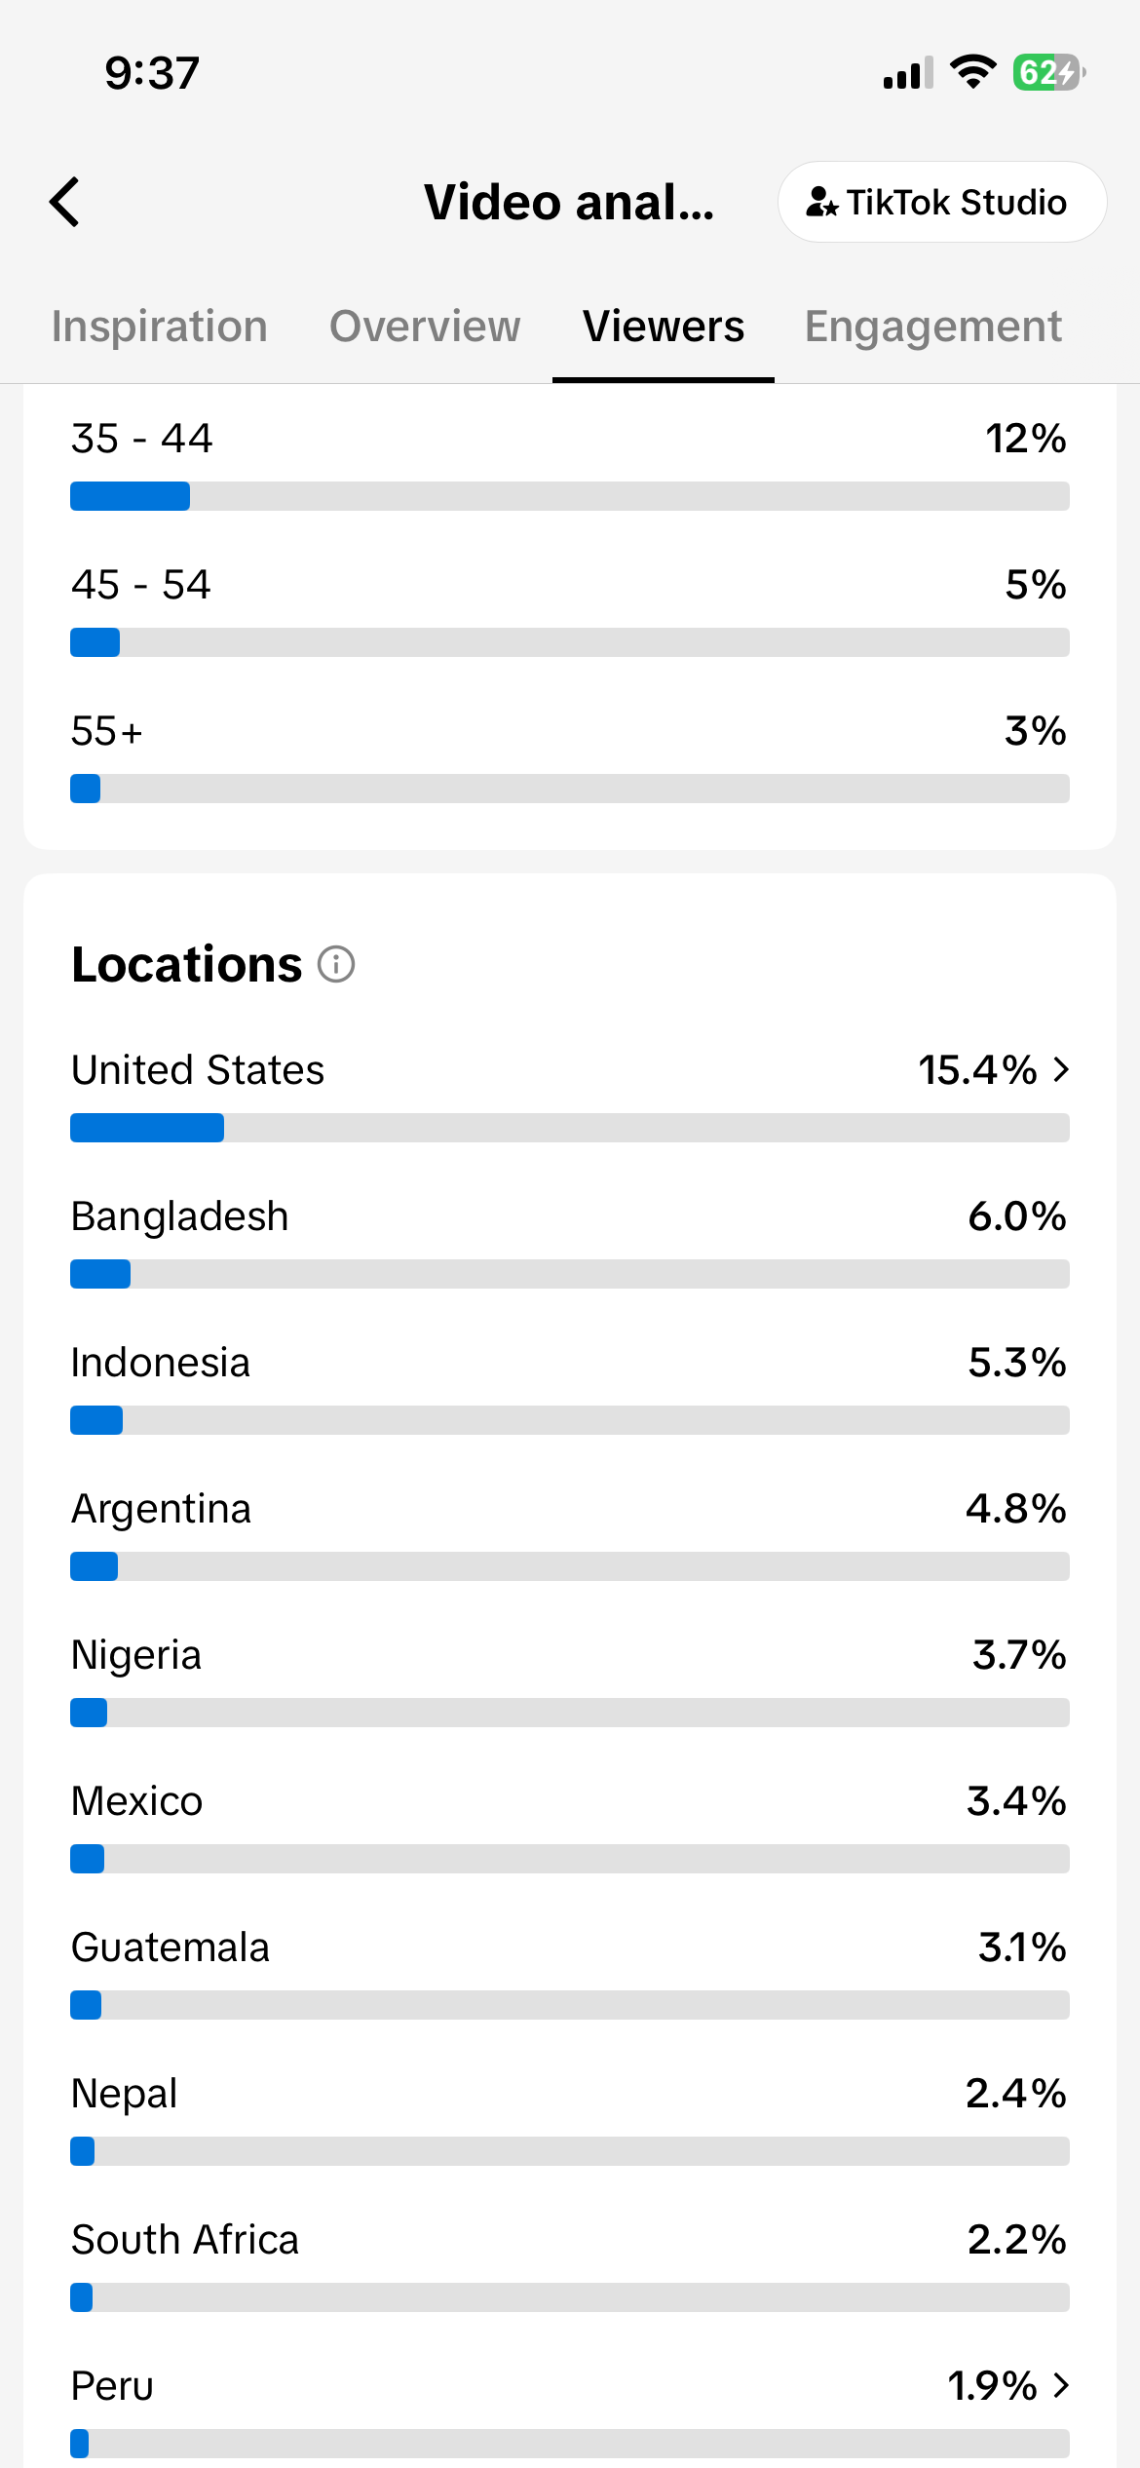The width and height of the screenshot is (1140, 2468).
Task: Select the Viewers tab
Action: 664,327
